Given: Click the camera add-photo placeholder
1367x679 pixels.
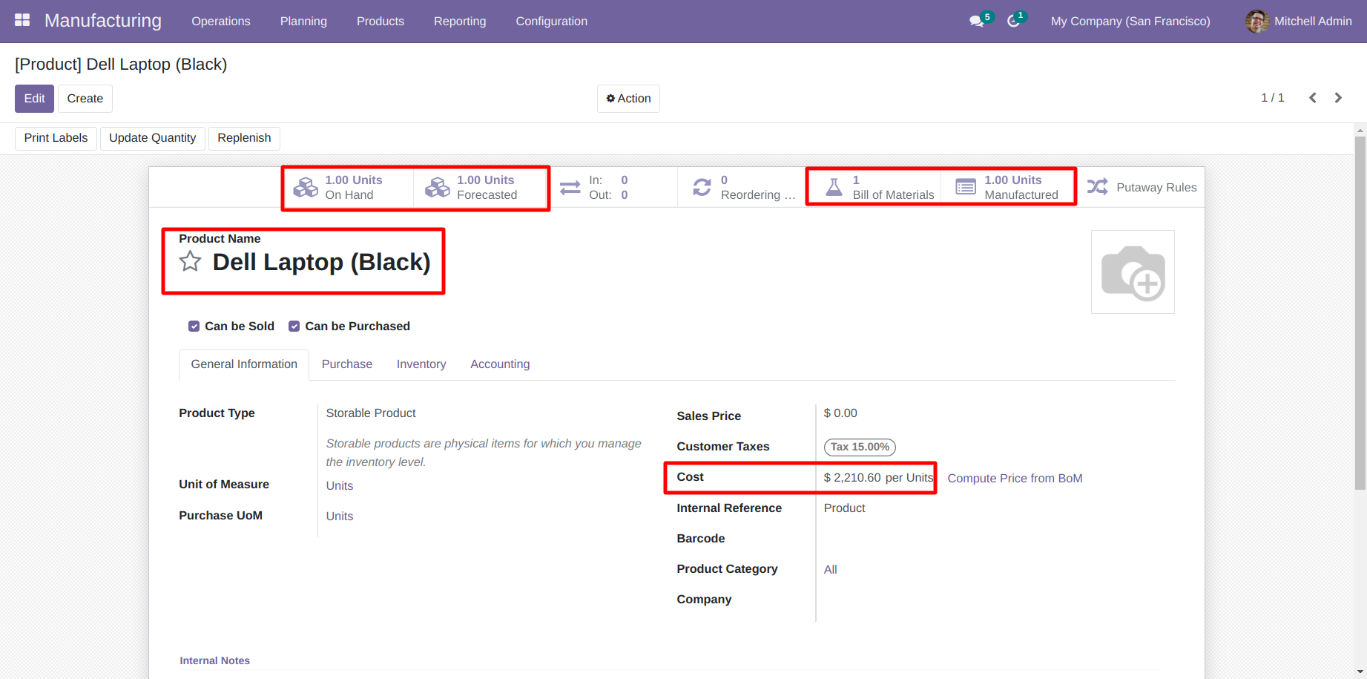Looking at the screenshot, I should tap(1133, 272).
